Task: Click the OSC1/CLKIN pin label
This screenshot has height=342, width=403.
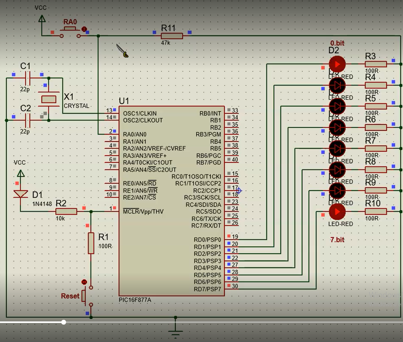Action: (x=140, y=113)
